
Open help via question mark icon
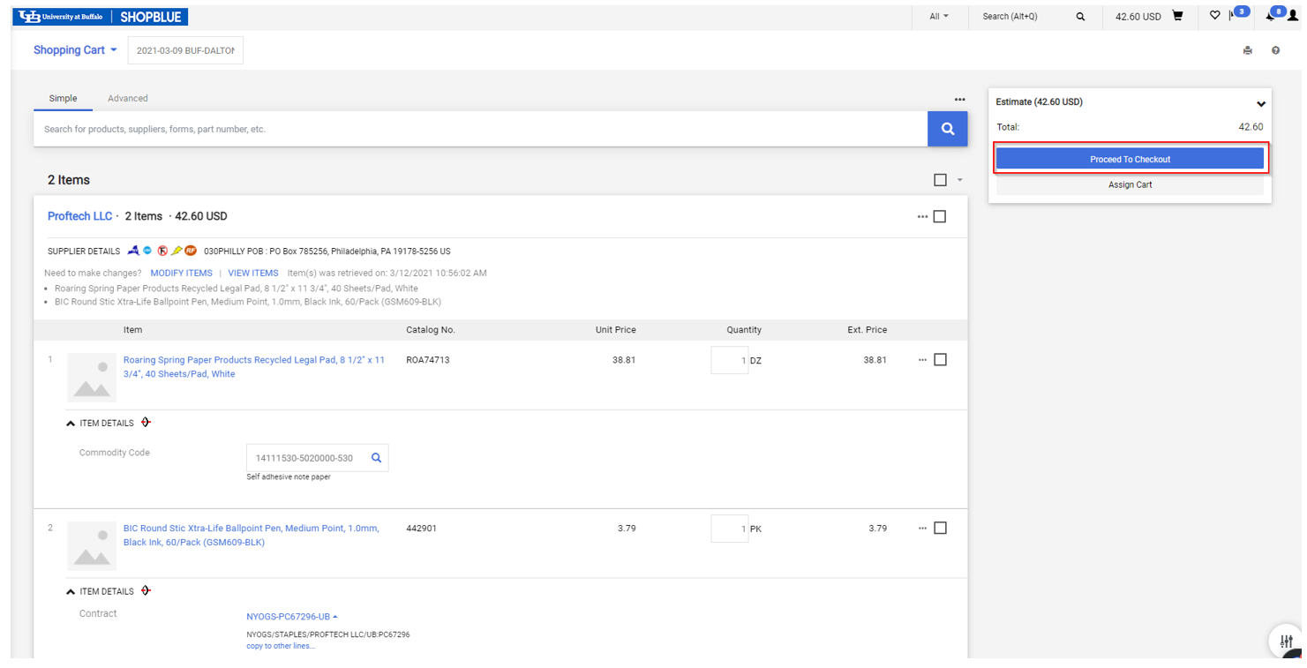point(1275,50)
